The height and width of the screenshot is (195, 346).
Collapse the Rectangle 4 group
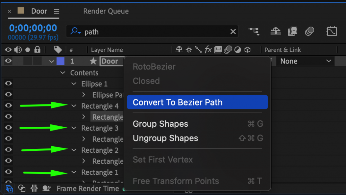(74, 106)
